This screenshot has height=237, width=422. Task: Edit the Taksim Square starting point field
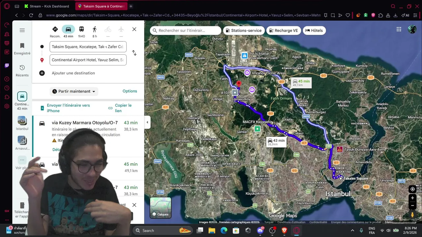tap(88, 47)
